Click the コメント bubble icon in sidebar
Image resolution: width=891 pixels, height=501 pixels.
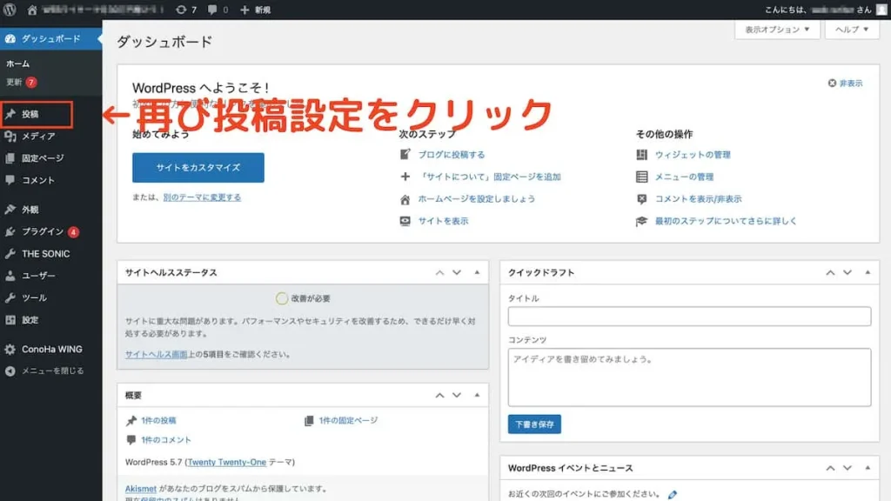(x=10, y=180)
